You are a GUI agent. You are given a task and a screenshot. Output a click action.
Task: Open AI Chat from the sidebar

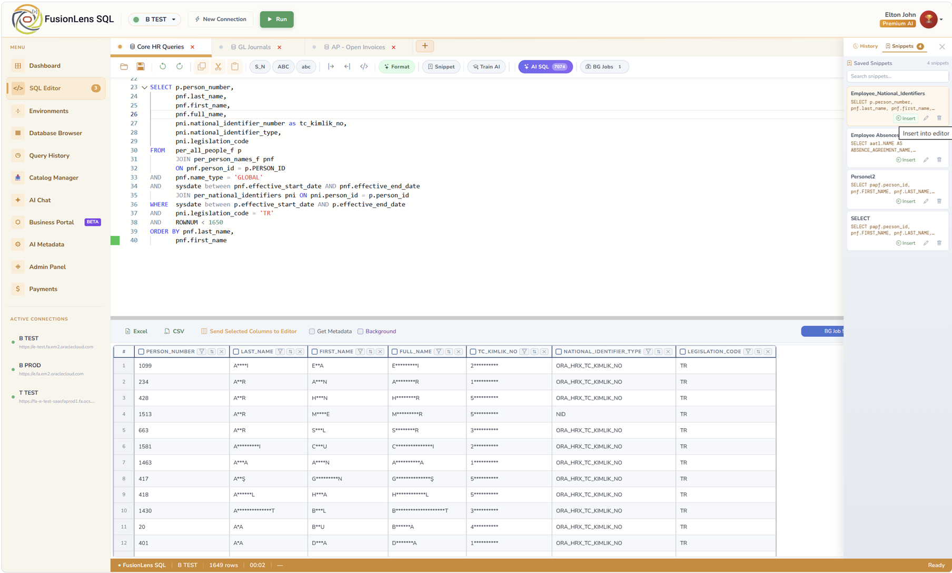click(55, 200)
